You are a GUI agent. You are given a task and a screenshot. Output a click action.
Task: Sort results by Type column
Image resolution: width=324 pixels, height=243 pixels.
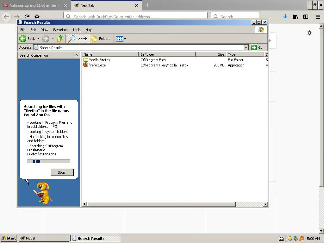[245, 54]
